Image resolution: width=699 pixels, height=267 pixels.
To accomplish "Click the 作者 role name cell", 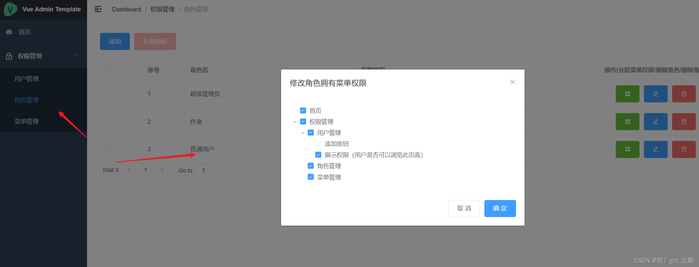I will pyautogui.click(x=196, y=122).
